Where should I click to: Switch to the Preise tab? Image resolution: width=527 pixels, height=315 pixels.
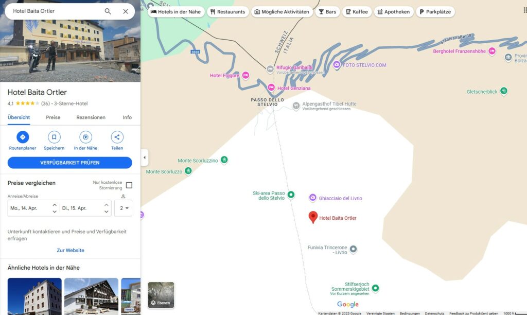coord(53,117)
